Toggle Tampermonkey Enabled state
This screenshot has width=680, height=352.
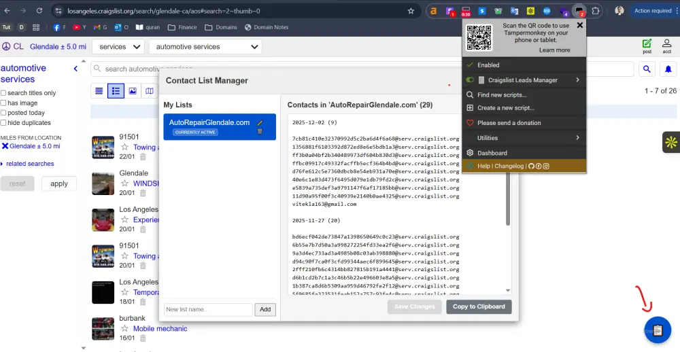click(524, 65)
